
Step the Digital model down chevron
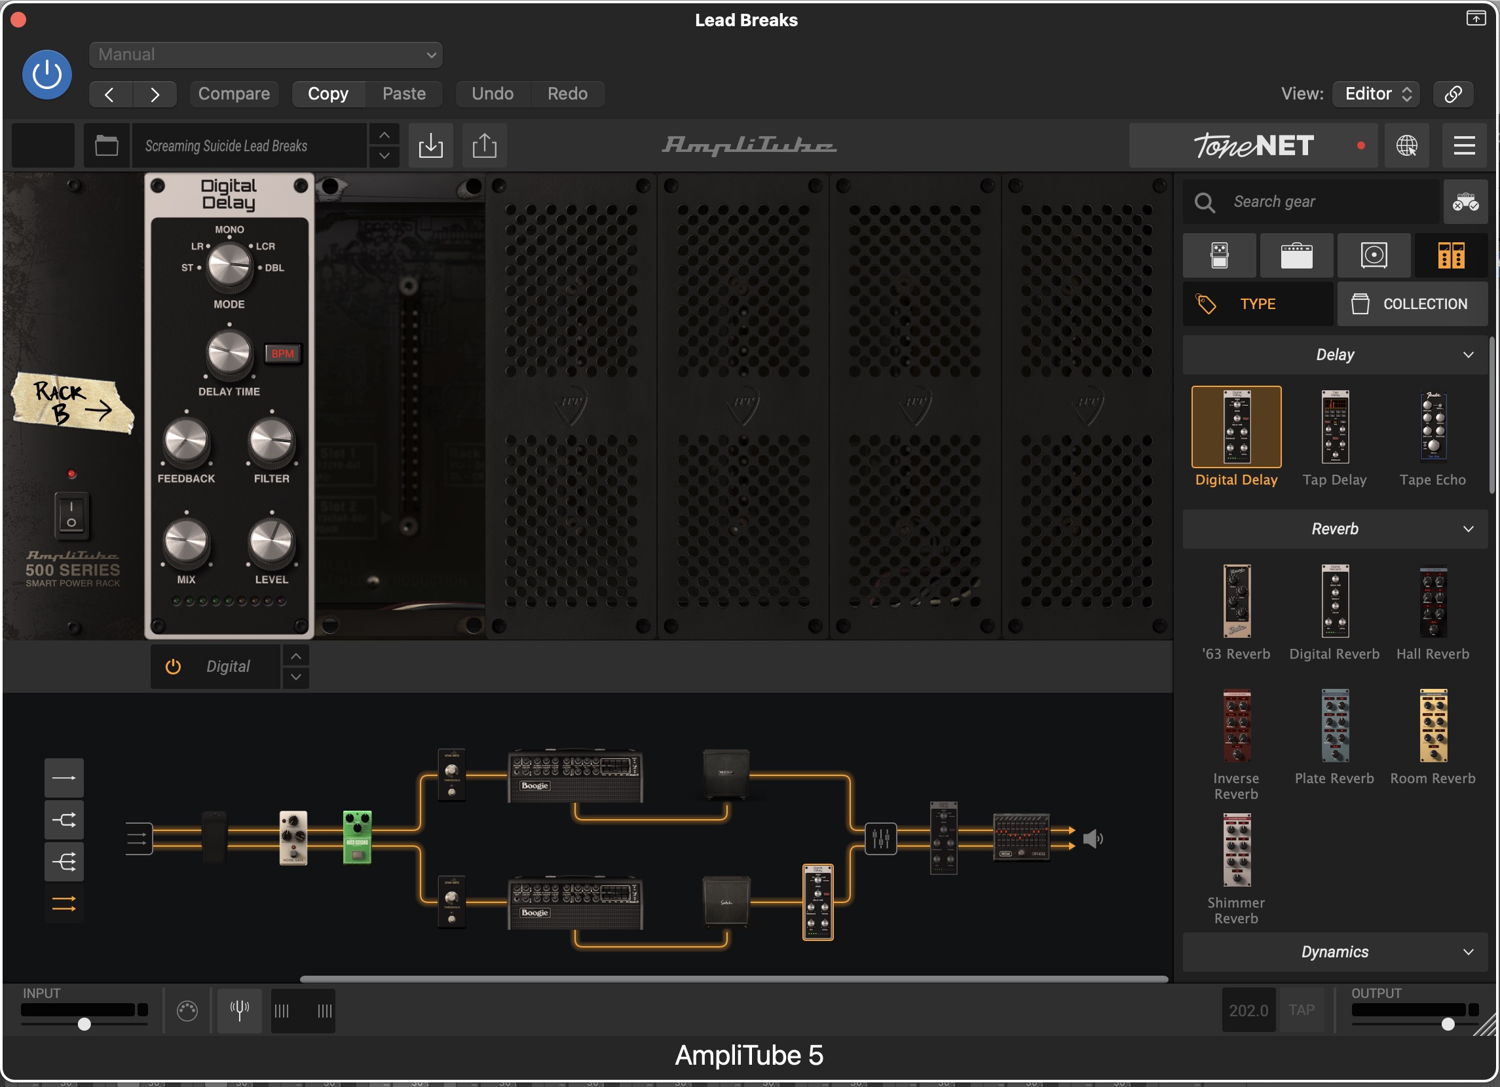(x=296, y=677)
